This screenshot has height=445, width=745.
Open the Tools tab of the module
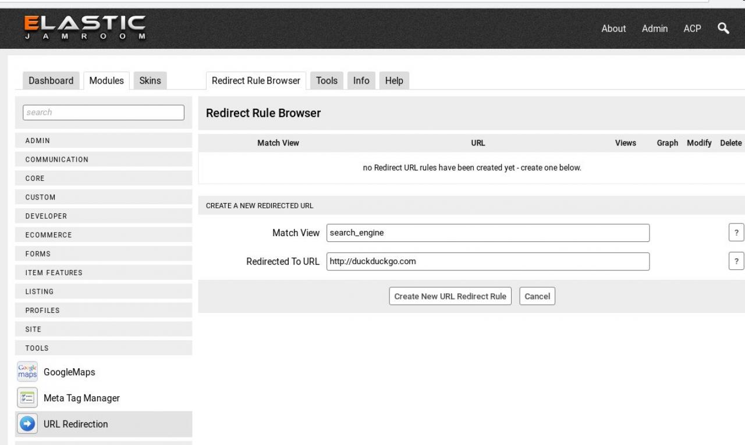[x=327, y=81]
